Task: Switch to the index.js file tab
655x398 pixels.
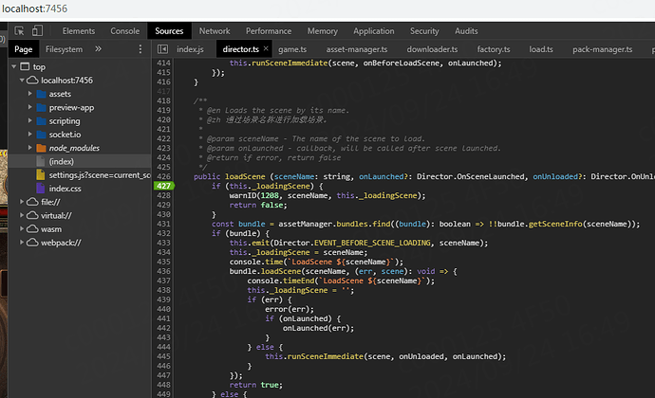Action: click(190, 49)
